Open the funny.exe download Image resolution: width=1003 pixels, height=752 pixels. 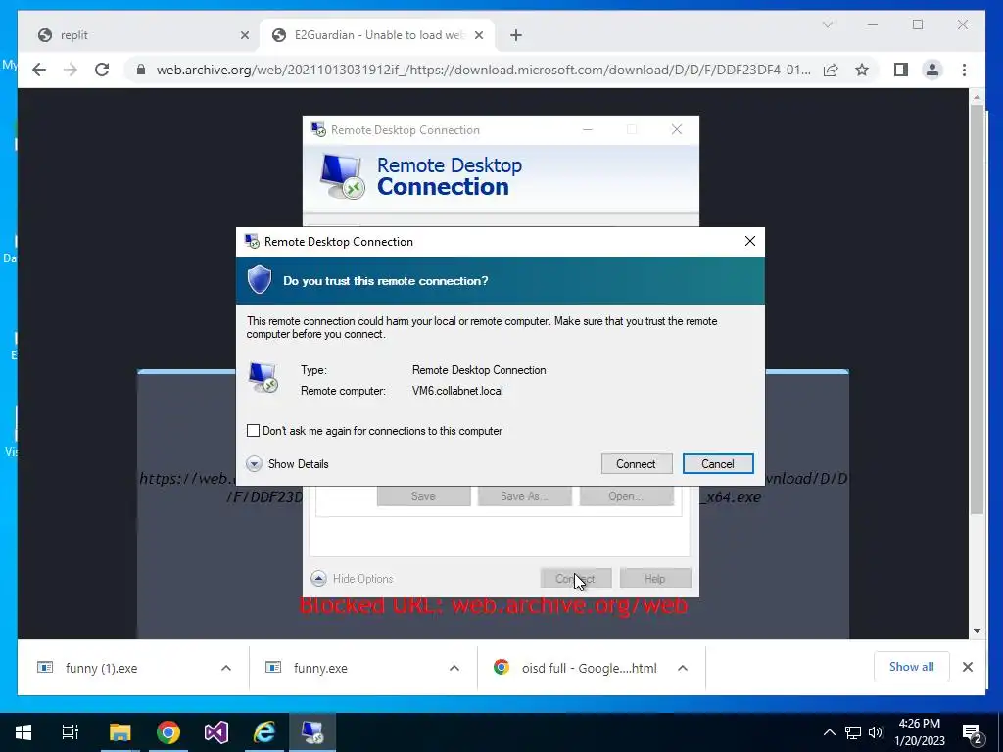point(320,668)
